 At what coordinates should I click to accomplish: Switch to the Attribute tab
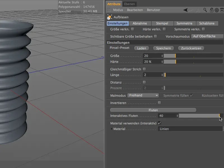coord(114,4)
